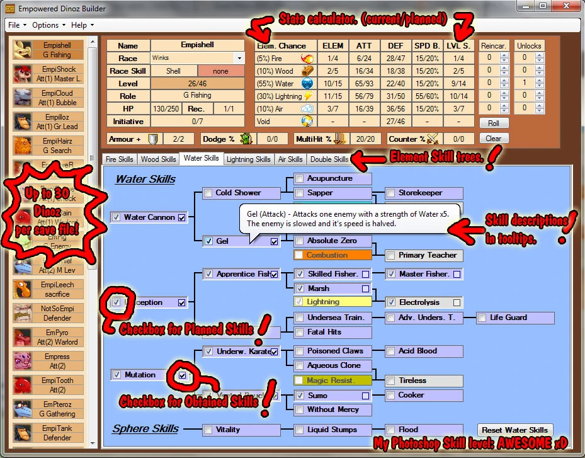The image size is (585, 458).
Task: Click the Fire element flame icon
Action: [x=307, y=58]
